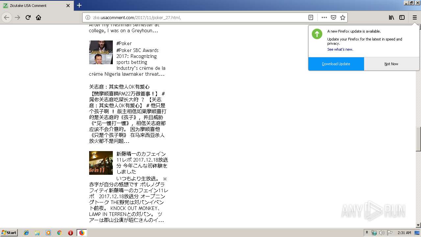421x237 pixels.
Task: Open Firefox hamburger menu
Action: coord(415,17)
